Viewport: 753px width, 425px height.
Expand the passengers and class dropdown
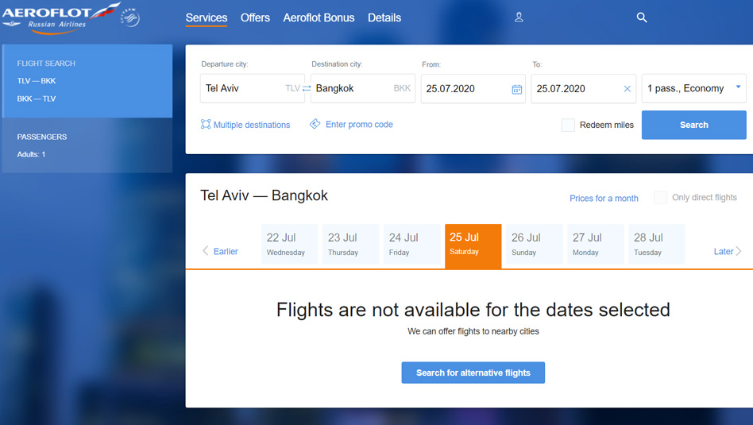pyautogui.click(x=738, y=87)
